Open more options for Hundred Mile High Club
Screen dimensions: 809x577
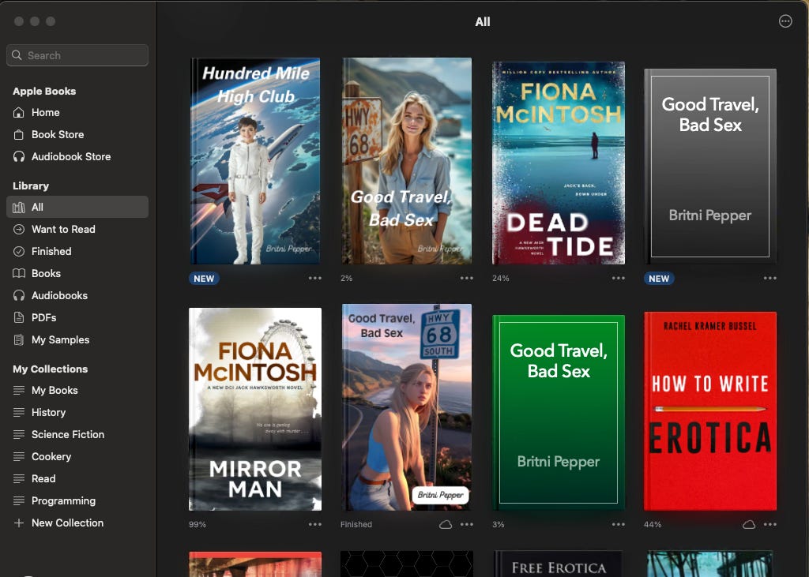point(314,278)
